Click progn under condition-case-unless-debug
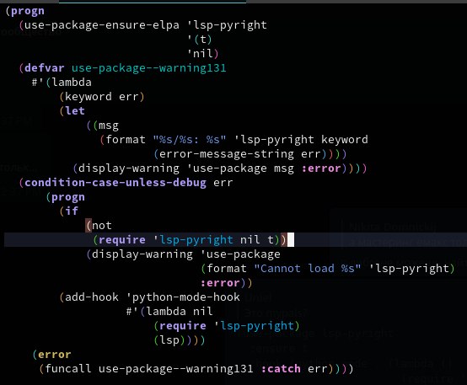This screenshot has height=385, width=467. pos(68,197)
